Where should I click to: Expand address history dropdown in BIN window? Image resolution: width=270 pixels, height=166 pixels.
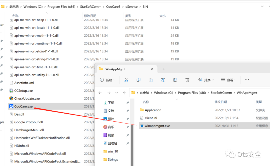point(262,6)
